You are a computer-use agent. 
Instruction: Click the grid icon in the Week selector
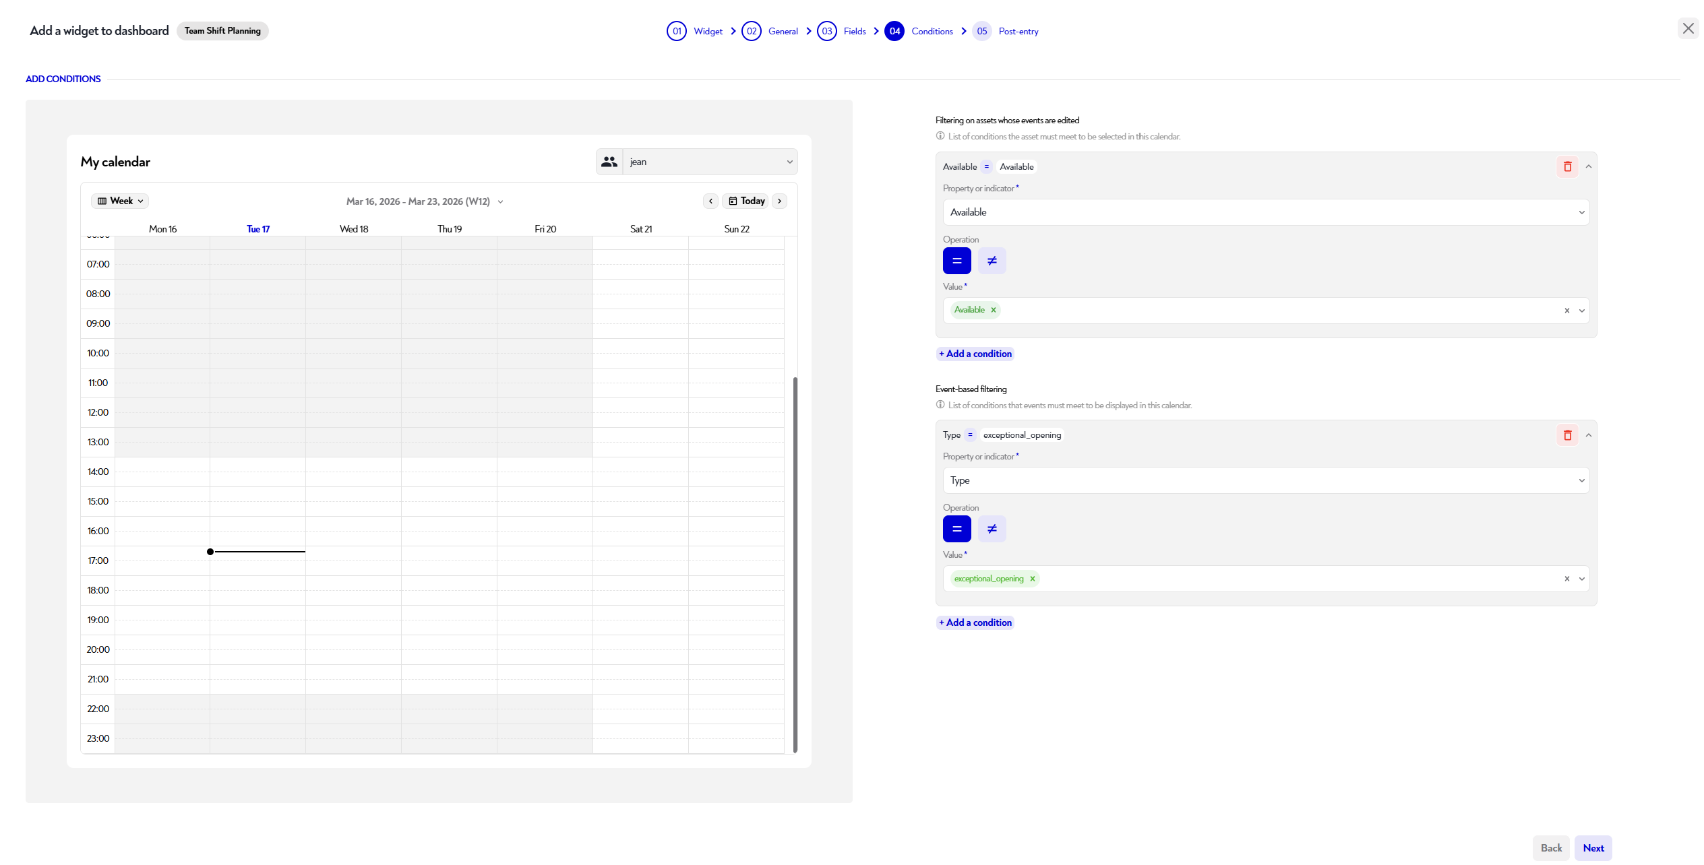102,200
